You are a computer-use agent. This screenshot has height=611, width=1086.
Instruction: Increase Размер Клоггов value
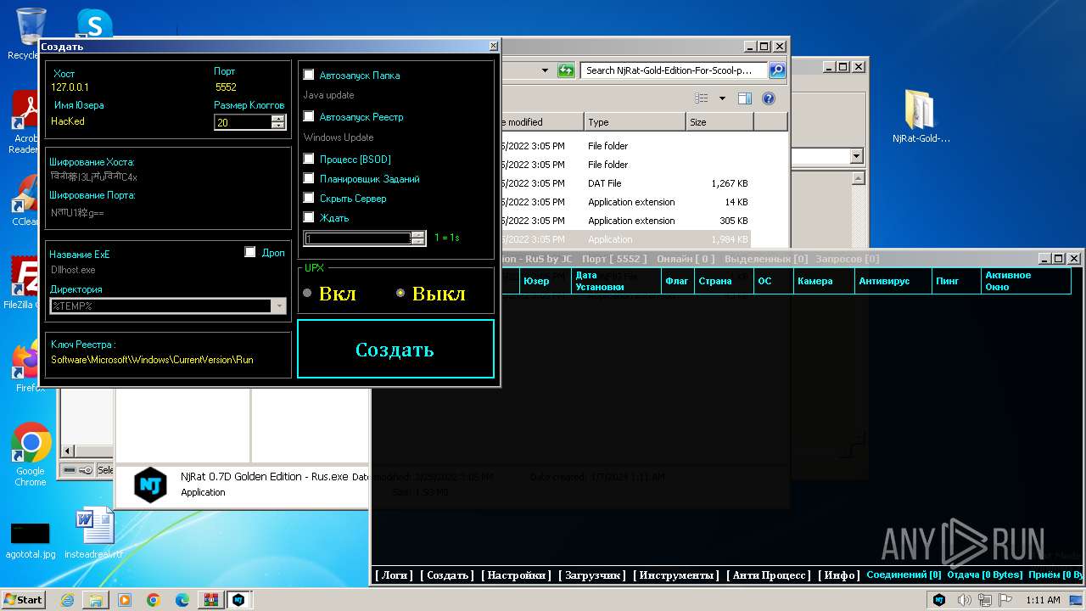click(278, 119)
